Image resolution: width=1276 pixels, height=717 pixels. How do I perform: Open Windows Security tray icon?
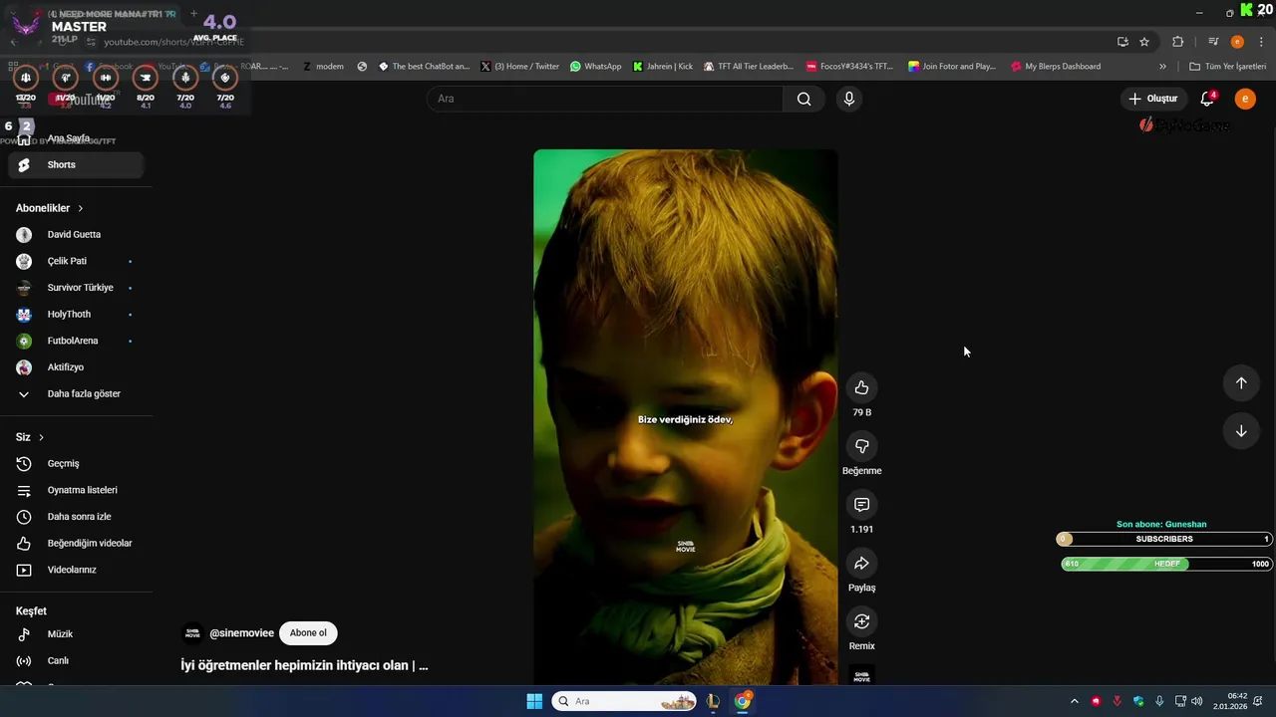pos(1138,701)
